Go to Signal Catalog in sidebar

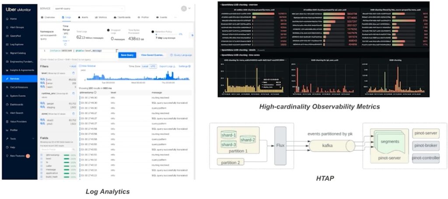[17, 53]
